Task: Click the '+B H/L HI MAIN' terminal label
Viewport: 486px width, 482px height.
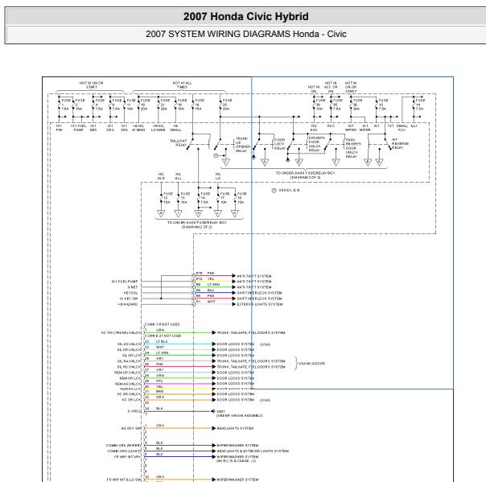Action: coord(138,128)
